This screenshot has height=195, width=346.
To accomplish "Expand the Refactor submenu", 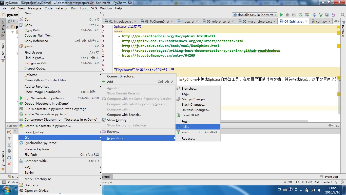I will coord(60,75).
